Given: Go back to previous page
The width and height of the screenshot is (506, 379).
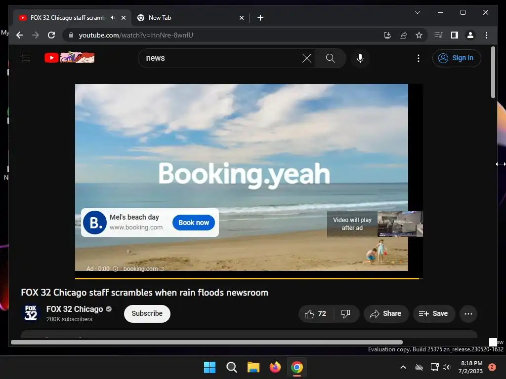Looking at the screenshot, I should coord(20,35).
